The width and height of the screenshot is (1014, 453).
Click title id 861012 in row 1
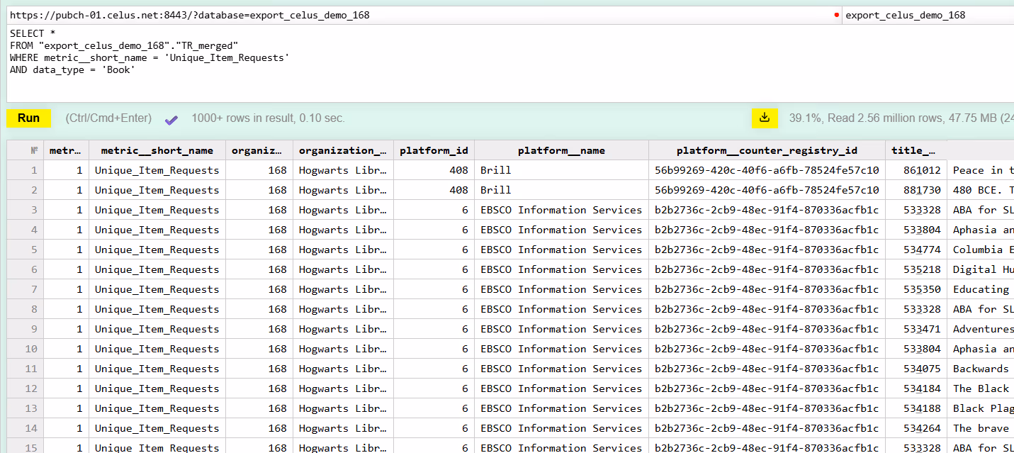click(x=916, y=170)
